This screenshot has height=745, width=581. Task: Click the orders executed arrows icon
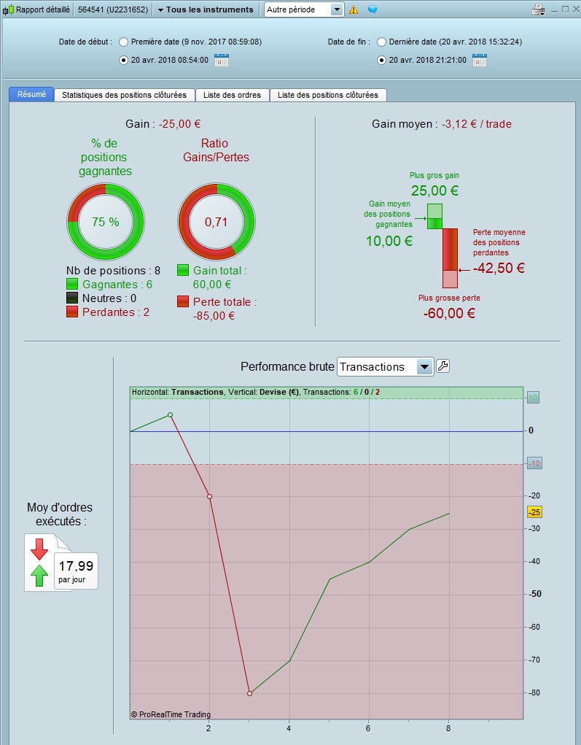[x=40, y=563]
